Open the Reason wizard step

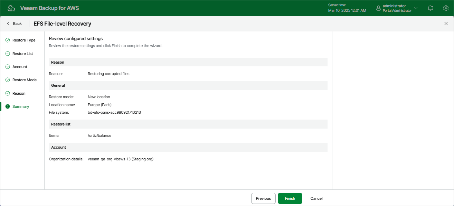(x=19, y=93)
